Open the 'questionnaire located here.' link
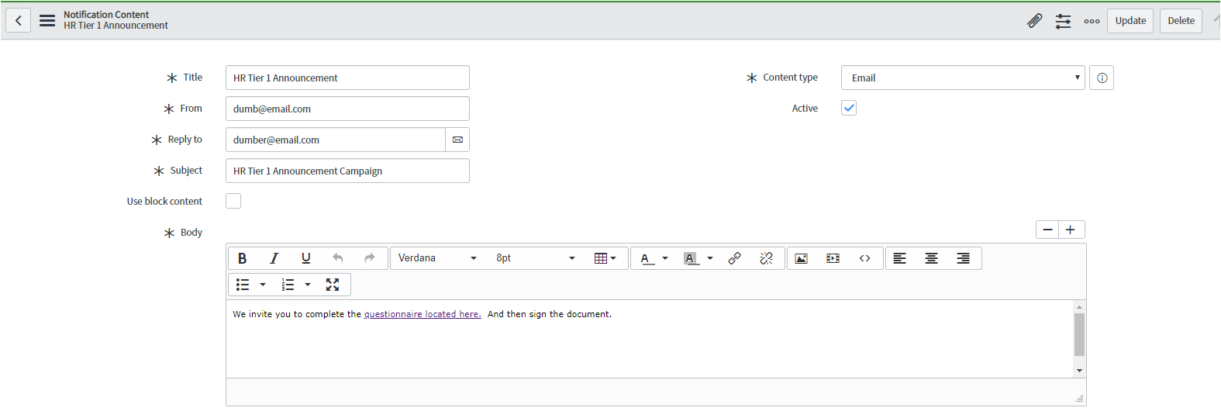The width and height of the screenshot is (1221, 418). tap(423, 314)
